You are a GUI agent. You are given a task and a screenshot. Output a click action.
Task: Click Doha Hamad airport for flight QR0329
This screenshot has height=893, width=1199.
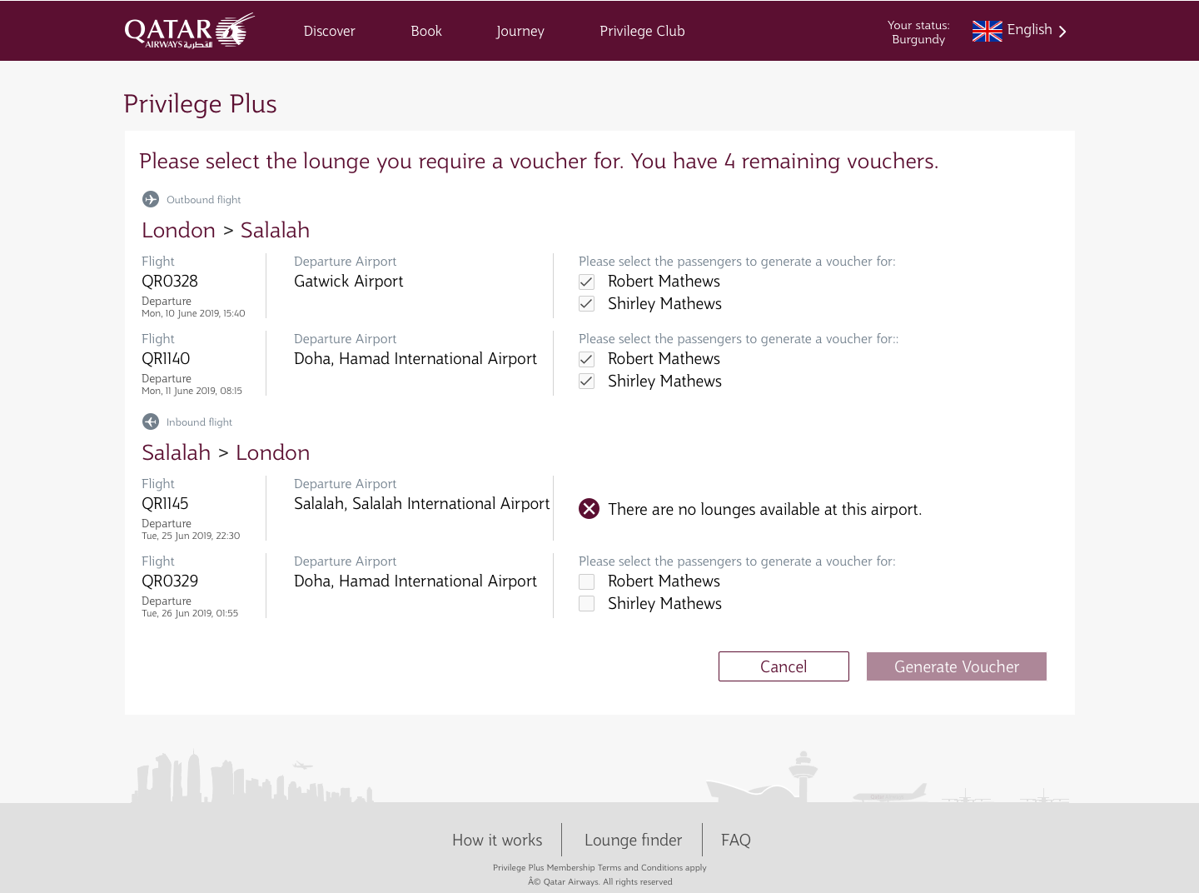pos(415,581)
